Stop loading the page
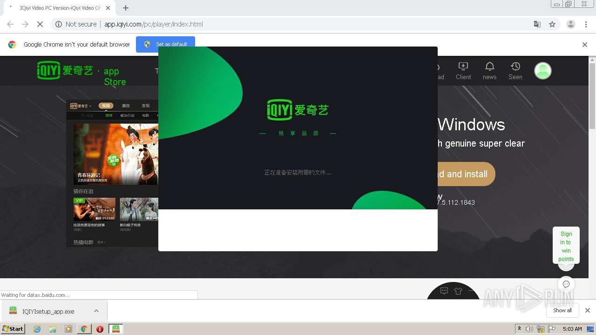596x335 pixels. (x=40, y=24)
